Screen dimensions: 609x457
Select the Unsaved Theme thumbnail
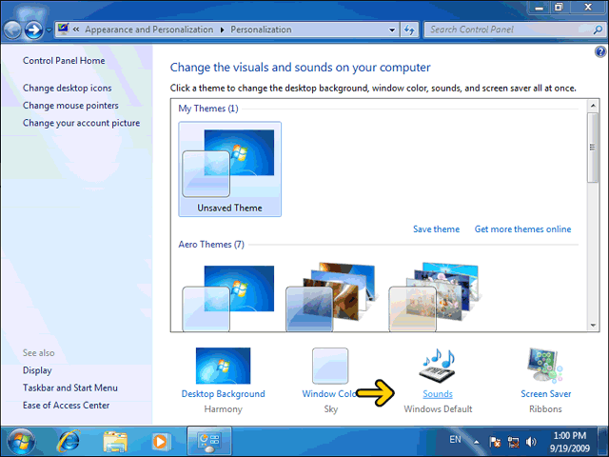[230, 169]
